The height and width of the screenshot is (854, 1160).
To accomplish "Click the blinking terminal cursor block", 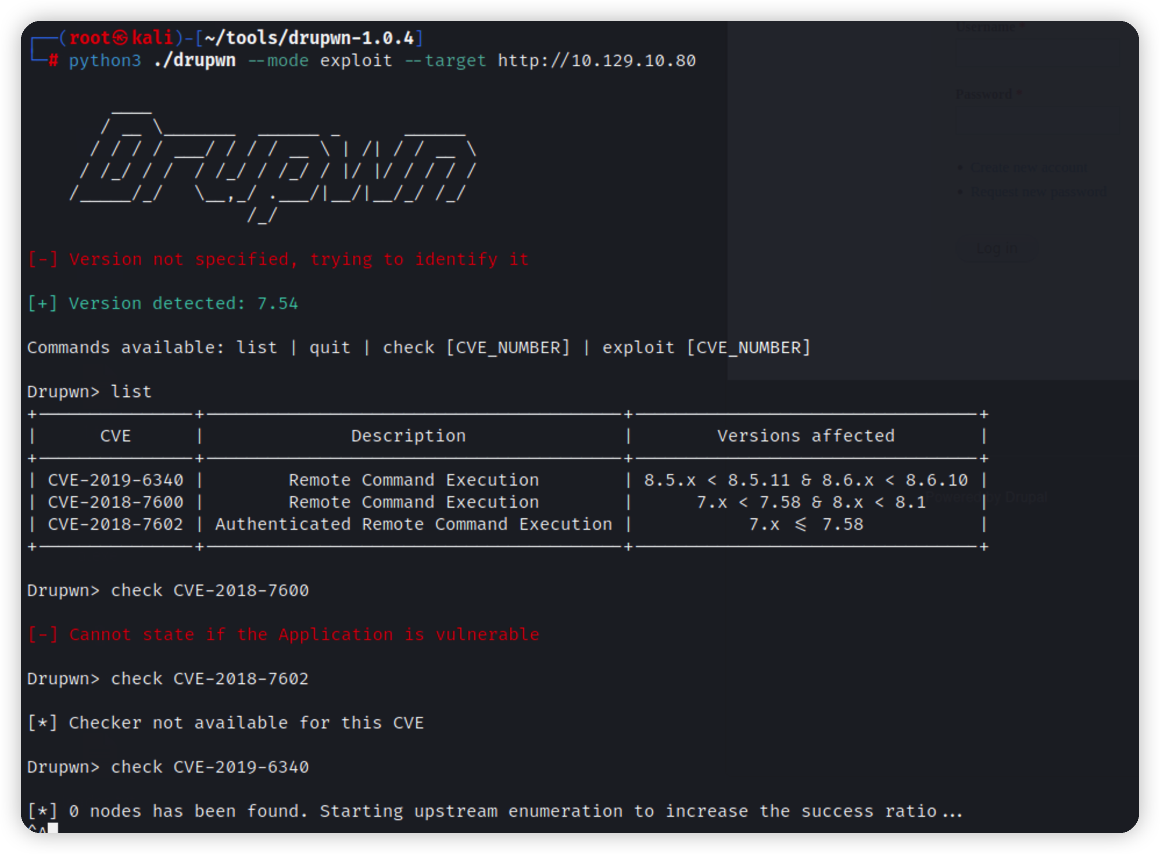I will pyautogui.click(x=53, y=828).
